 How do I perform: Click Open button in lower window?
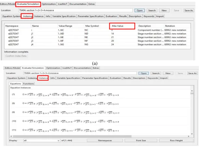tap(143, 73)
